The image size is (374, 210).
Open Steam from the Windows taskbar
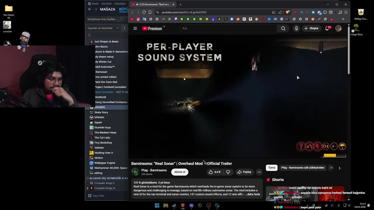point(174,205)
